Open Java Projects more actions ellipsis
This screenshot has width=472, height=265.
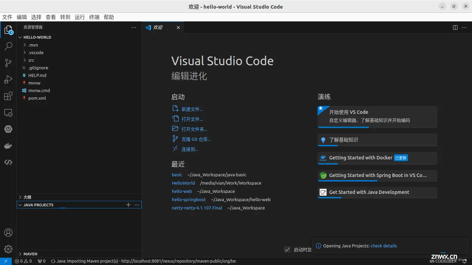(x=137, y=205)
